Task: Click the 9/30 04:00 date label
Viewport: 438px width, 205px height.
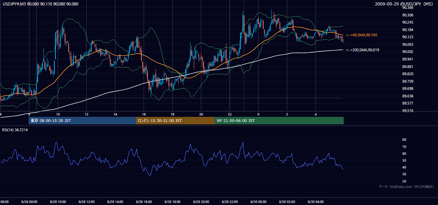Action: [316, 202]
